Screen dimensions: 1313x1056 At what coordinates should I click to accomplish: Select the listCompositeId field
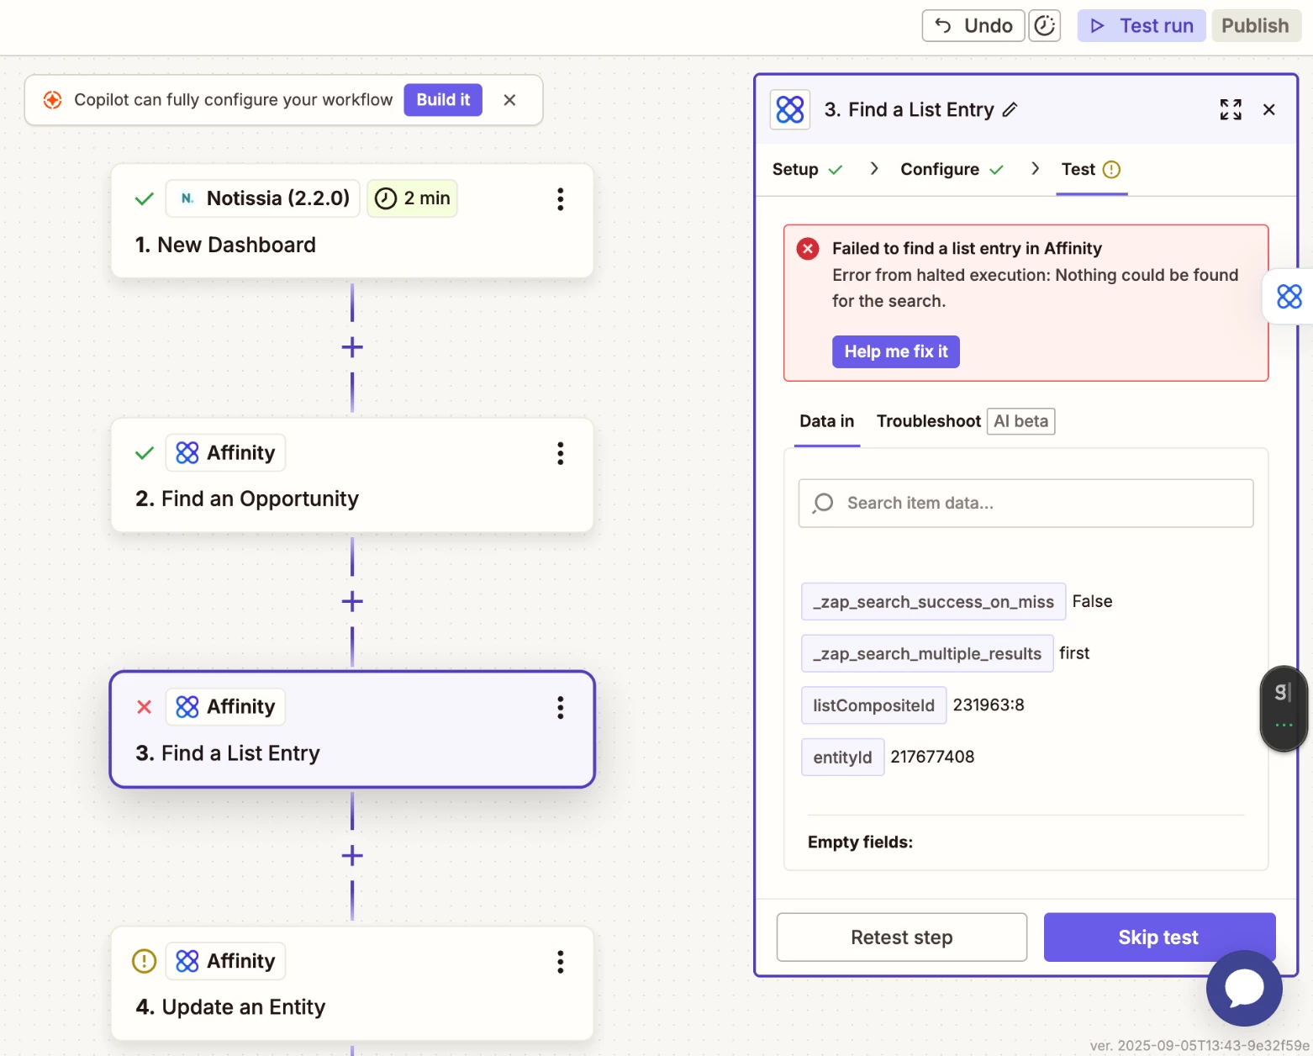[x=873, y=705]
